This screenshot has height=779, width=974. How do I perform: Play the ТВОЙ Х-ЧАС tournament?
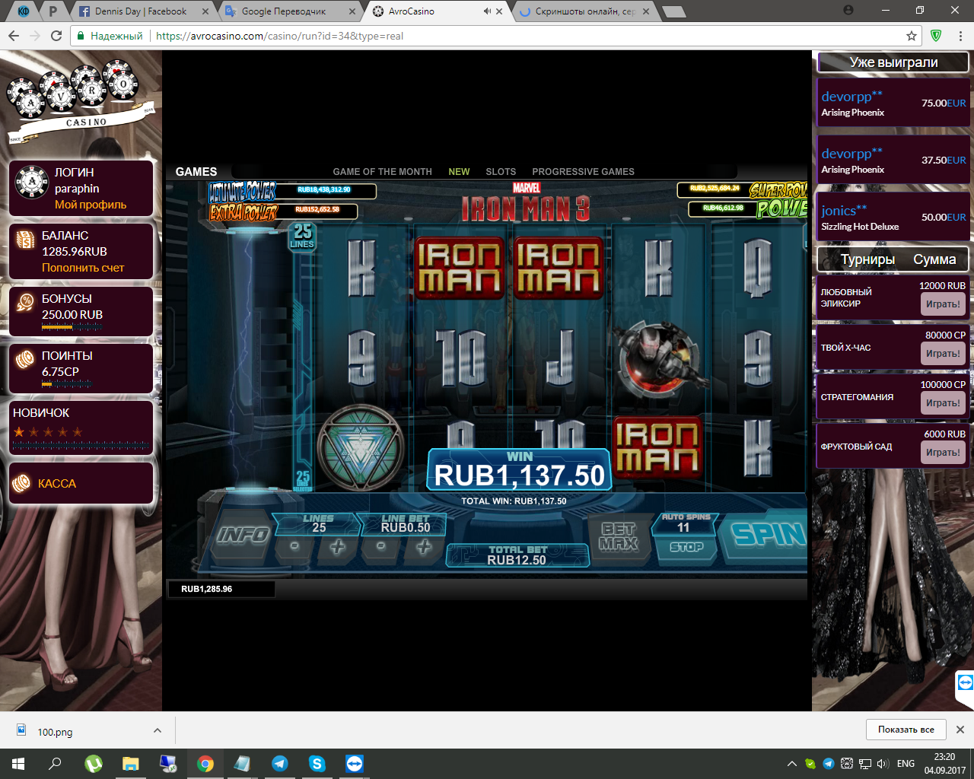point(943,354)
